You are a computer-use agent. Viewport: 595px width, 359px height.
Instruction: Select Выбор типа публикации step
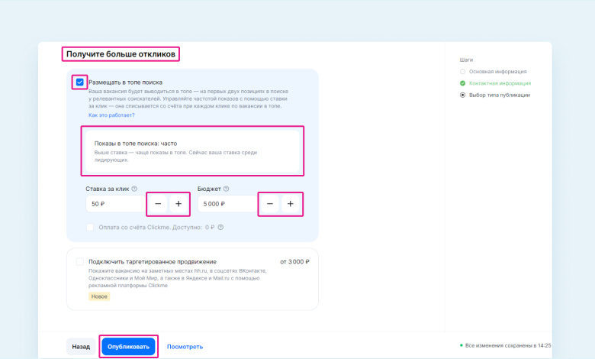point(499,95)
